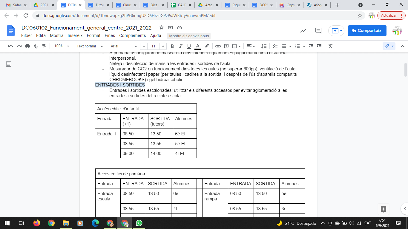The image size is (408, 229).
Task: Toggle bold formatting
Action: (x=172, y=46)
